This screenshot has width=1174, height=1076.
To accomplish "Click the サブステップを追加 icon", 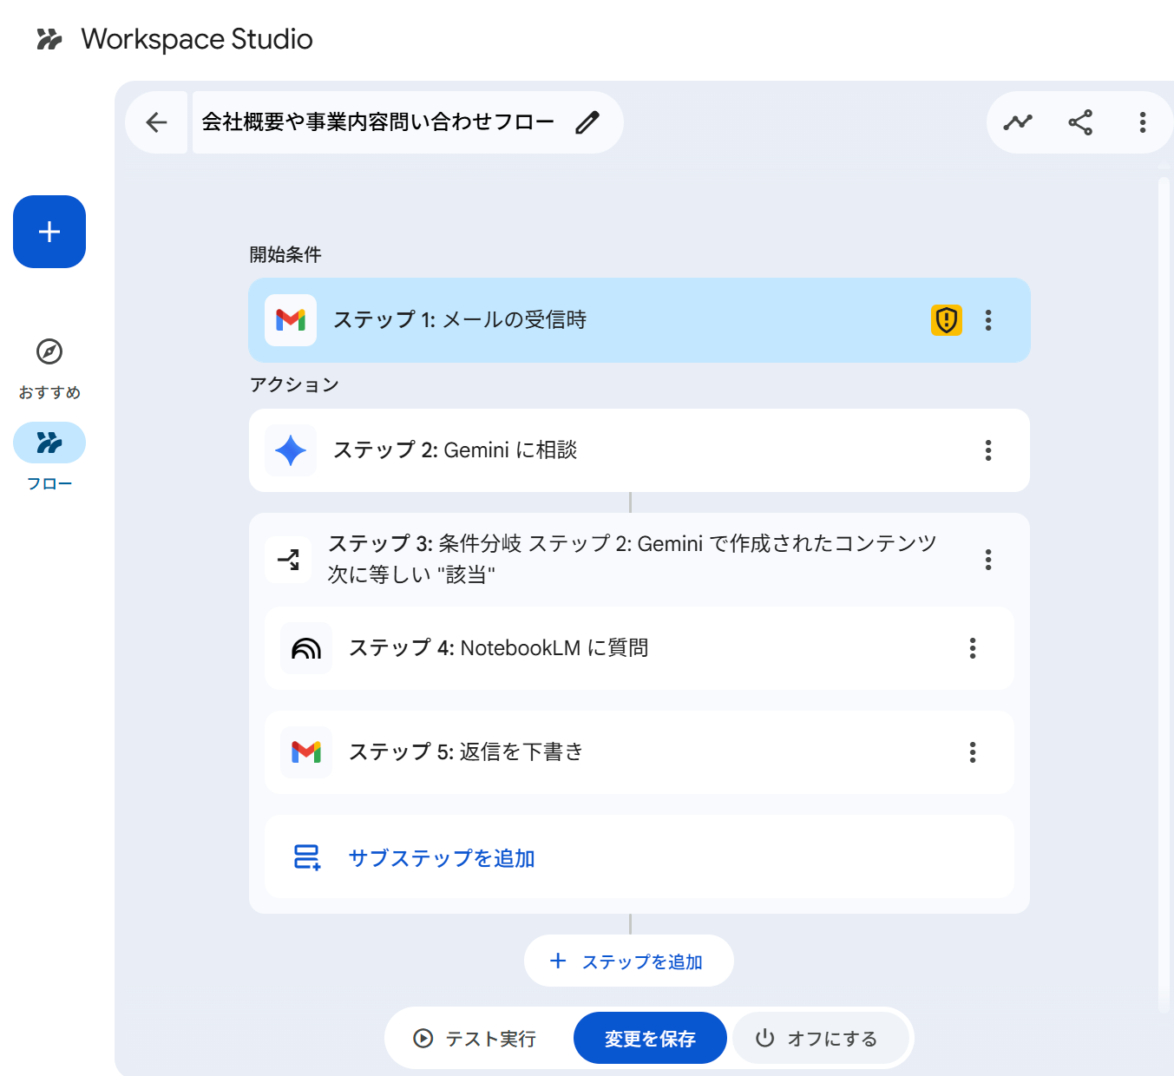I will click(306, 857).
